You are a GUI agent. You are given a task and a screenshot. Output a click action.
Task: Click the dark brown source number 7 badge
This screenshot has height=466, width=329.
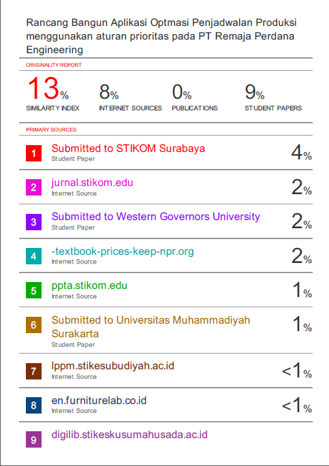(33, 371)
